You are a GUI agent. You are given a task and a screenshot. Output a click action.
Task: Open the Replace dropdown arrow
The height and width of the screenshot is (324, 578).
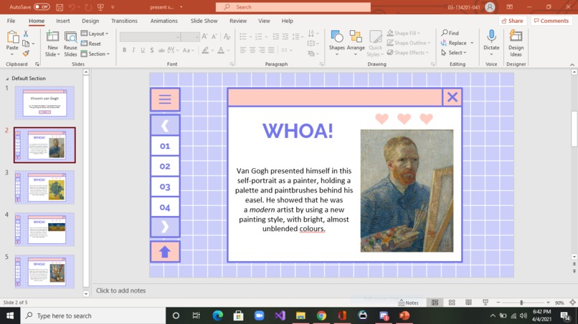pos(472,43)
